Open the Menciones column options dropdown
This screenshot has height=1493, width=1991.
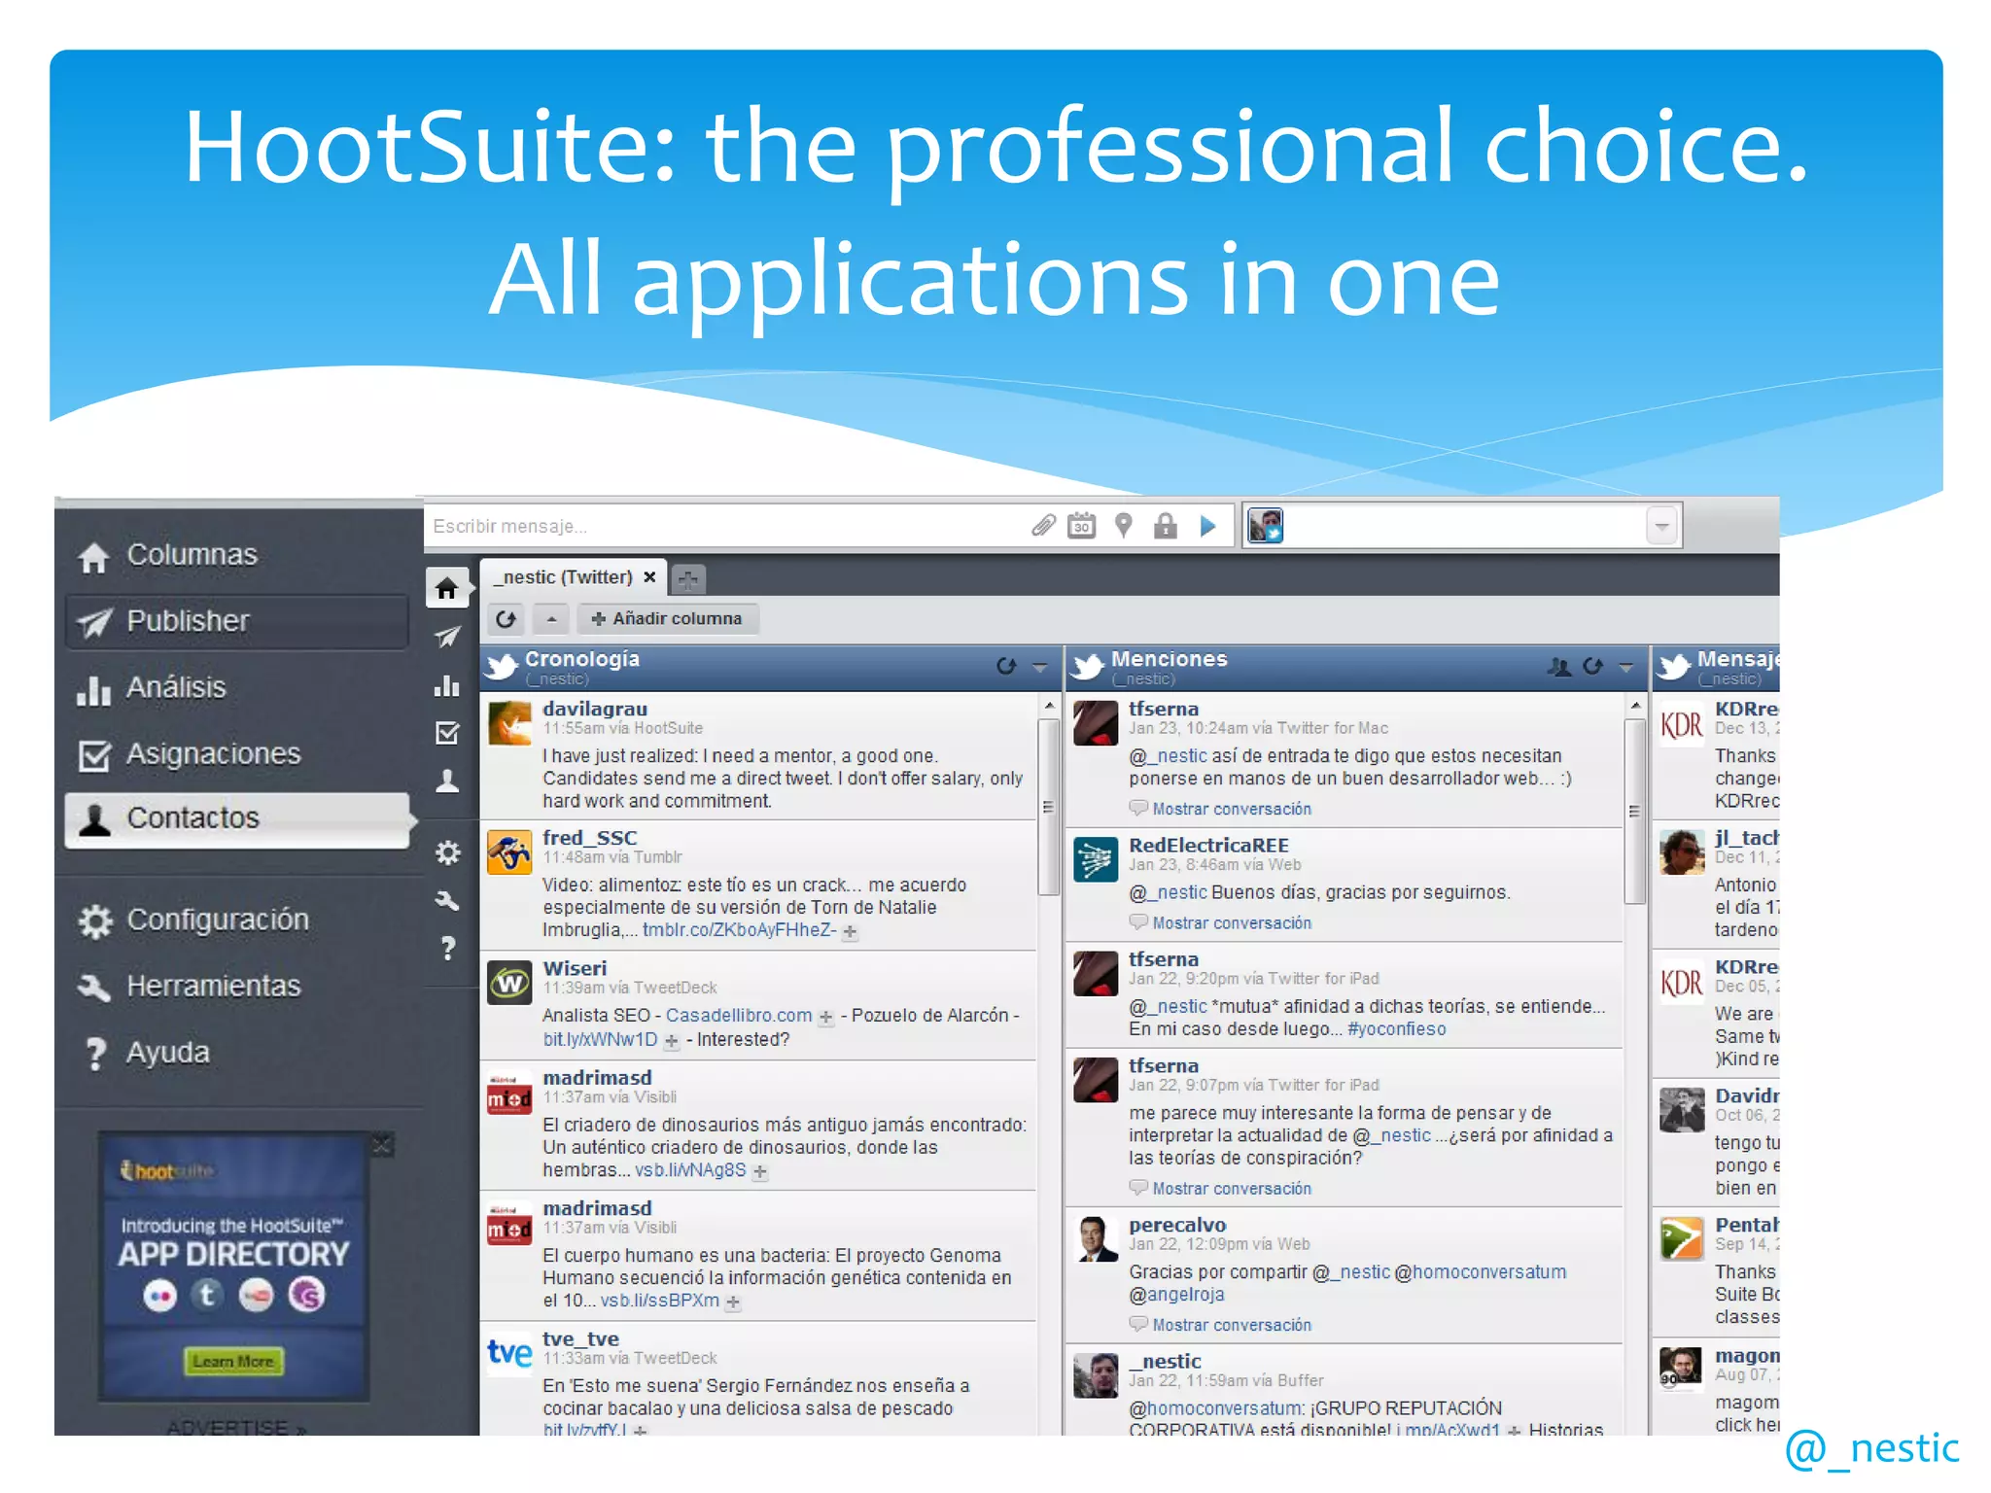pos(1626,667)
